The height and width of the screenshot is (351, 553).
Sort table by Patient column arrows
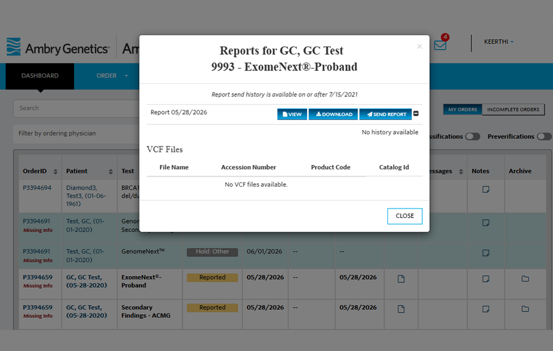111,172
